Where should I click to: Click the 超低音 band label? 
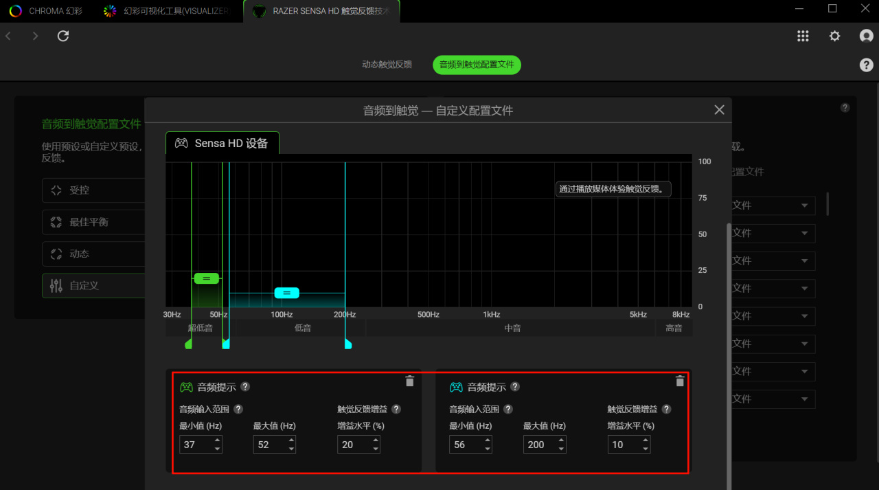point(200,328)
